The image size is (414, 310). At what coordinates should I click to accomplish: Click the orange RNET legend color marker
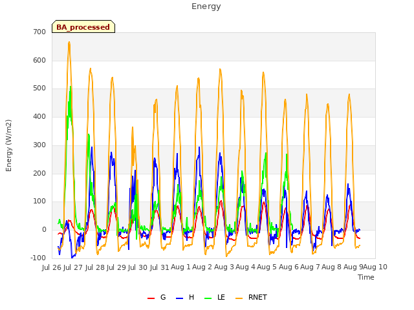coord(239,298)
